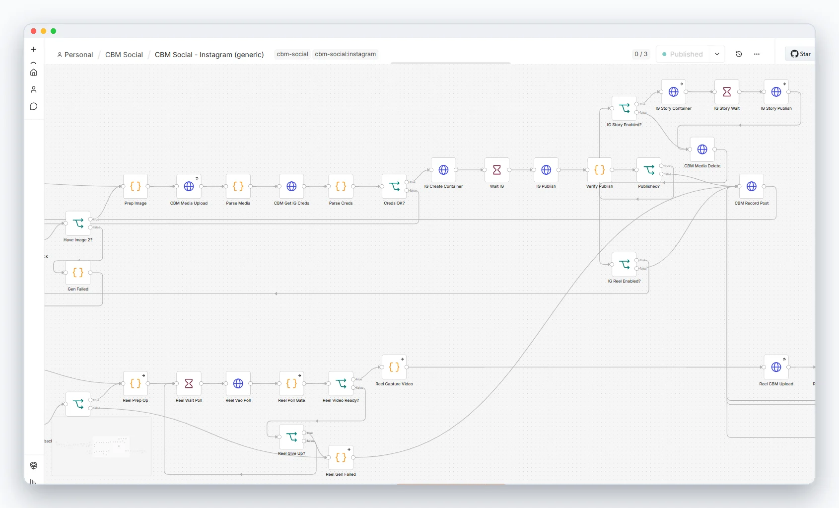Viewport: 839px width, 508px height.
Task: Navigate to CBM Social breadcrumb
Action: pyautogui.click(x=124, y=55)
